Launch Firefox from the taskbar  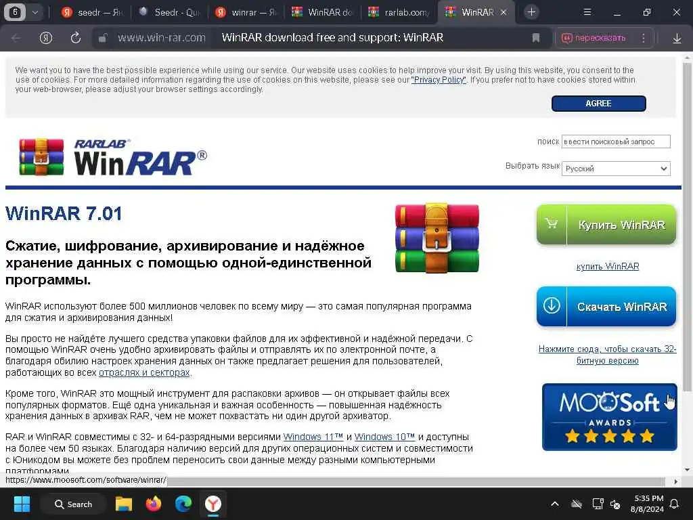(x=154, y=504)
